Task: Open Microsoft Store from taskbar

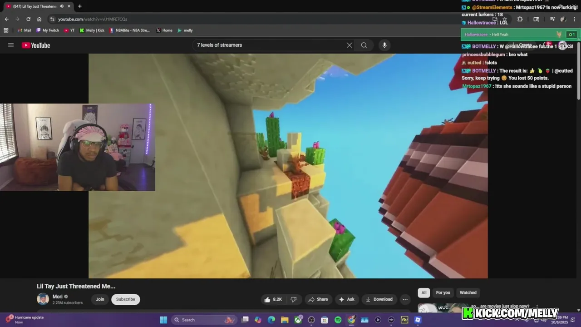Action: pos(325,320)
